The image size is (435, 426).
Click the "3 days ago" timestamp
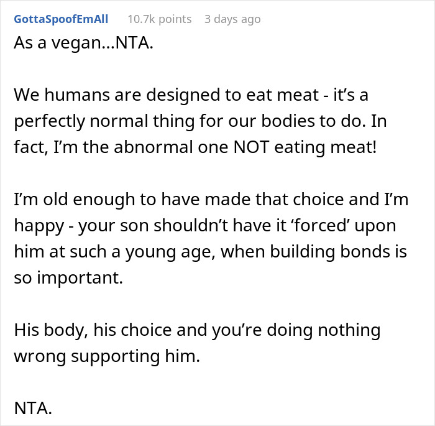[x=232, y=19]
